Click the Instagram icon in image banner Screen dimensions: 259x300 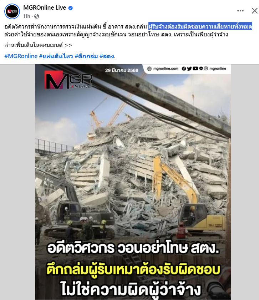(206, 68)
